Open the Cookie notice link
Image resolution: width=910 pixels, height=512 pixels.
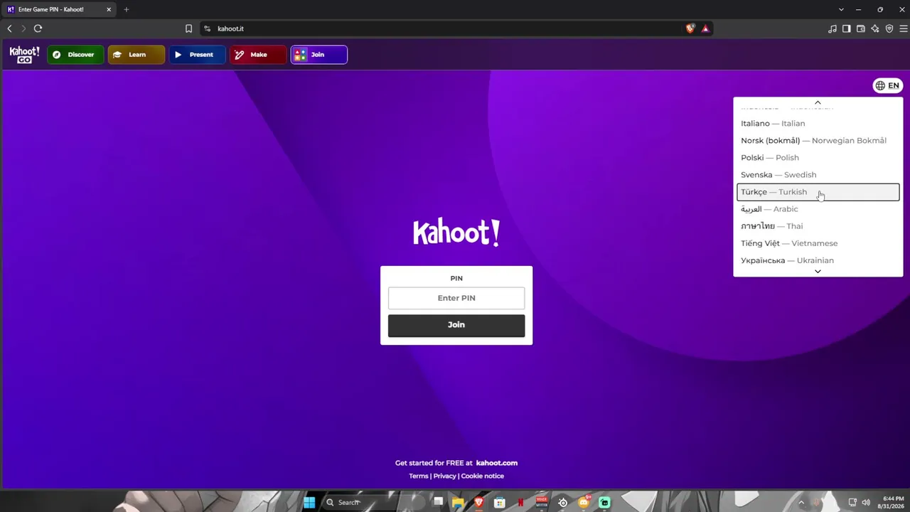(483, 476)
